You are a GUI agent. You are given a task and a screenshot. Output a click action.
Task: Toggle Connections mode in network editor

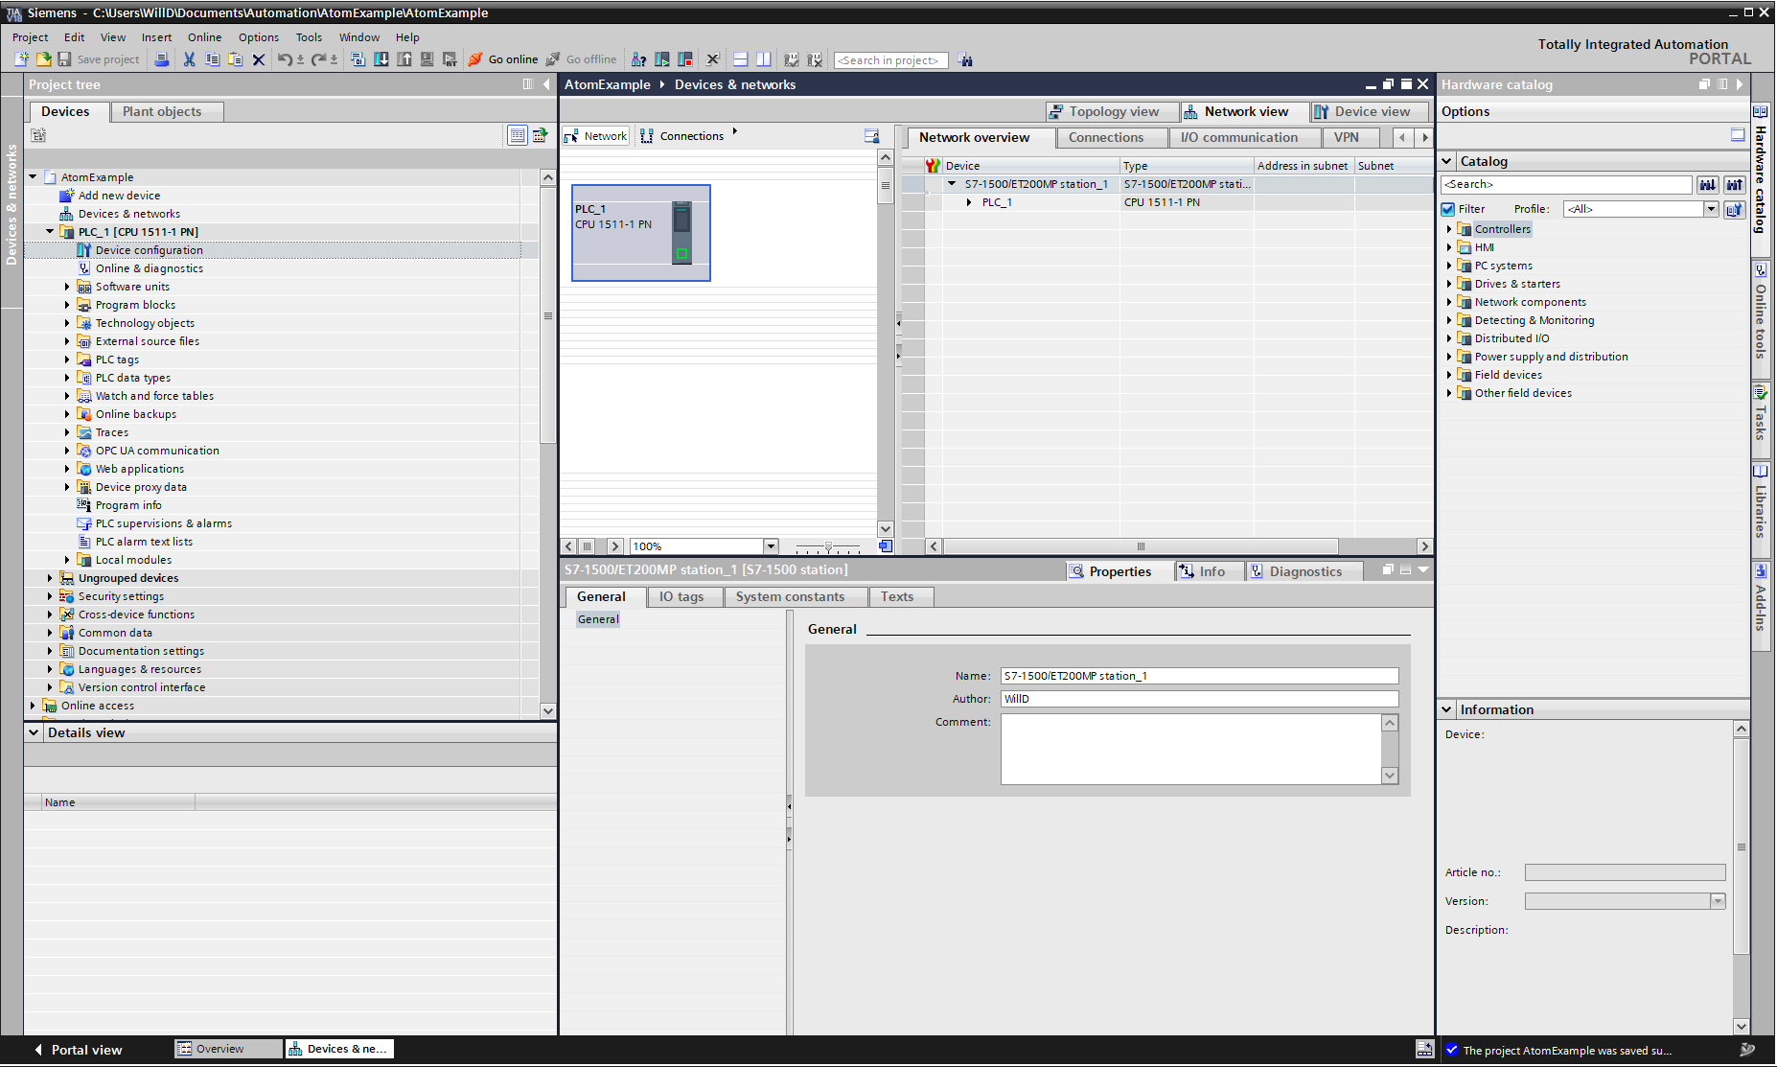(682, 136)
